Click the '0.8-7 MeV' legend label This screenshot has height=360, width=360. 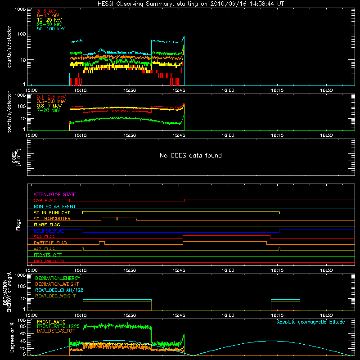49,106
